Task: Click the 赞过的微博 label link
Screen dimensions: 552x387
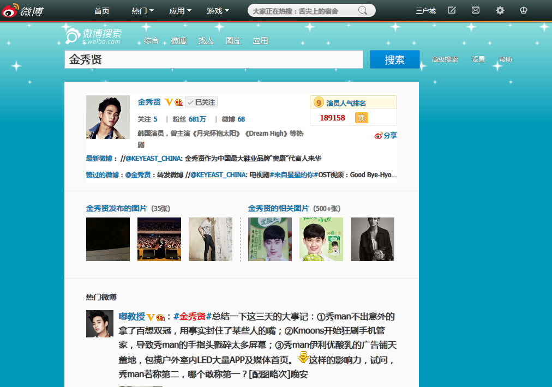Action: [102, 175]
